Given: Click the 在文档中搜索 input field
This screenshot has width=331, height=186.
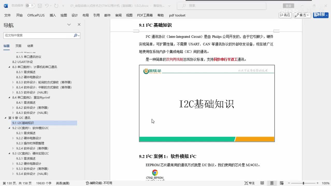Looking at the screenshot, I should tap(38, 35).
